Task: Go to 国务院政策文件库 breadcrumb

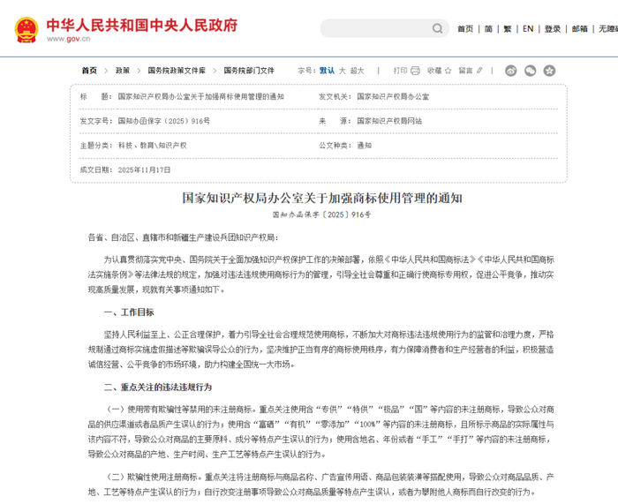Action: coord(177,71)
